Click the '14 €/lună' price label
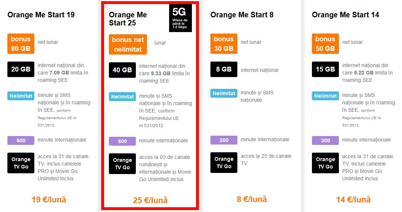Image resolution: width=402 pixels, height=212 pixels. tap(353, 200)
